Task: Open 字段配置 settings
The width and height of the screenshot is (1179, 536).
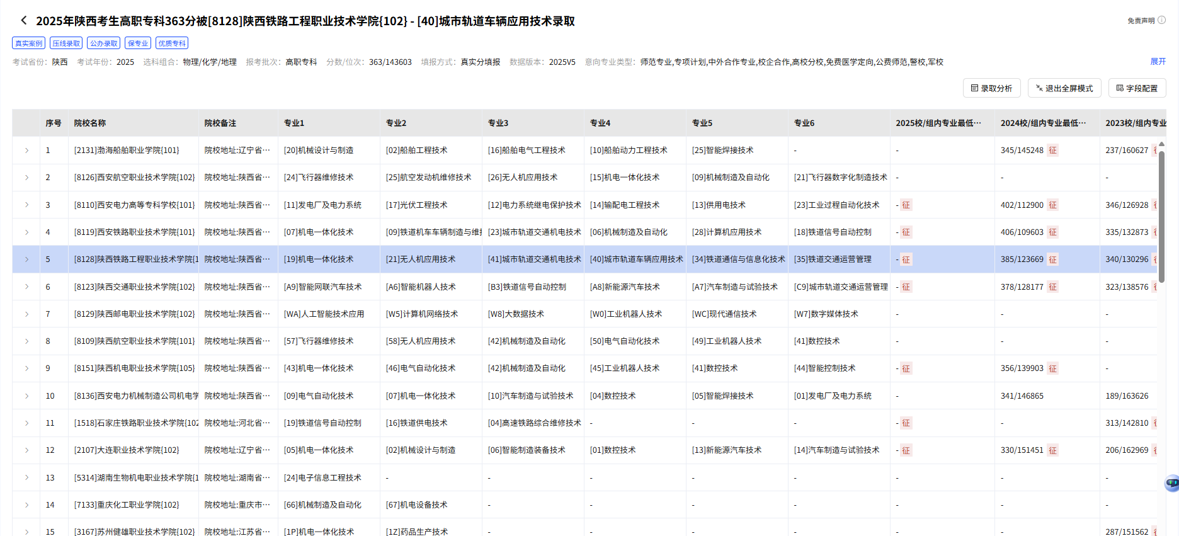Action: (1137, 88)
